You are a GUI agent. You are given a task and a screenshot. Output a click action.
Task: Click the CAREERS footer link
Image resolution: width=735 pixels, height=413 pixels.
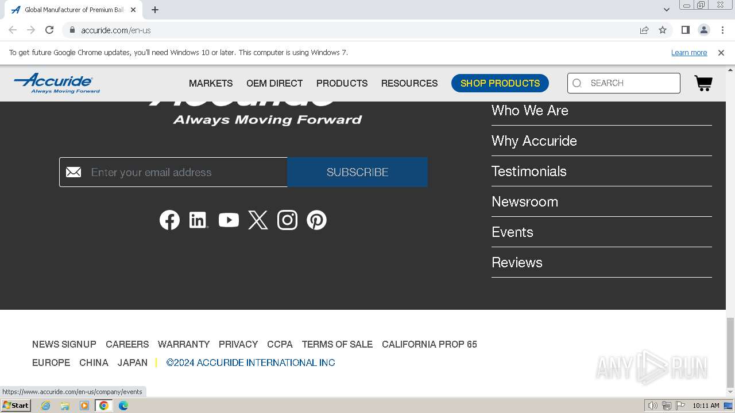pos(127,344)
